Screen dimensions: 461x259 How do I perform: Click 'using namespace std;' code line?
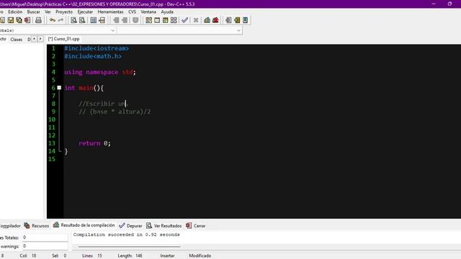(x=100, y=72)
